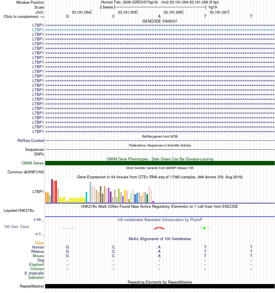The image size is (275, 293).
Task: Click the light-blue LTBP1 transcript label
Action: [x=38, y=30]
